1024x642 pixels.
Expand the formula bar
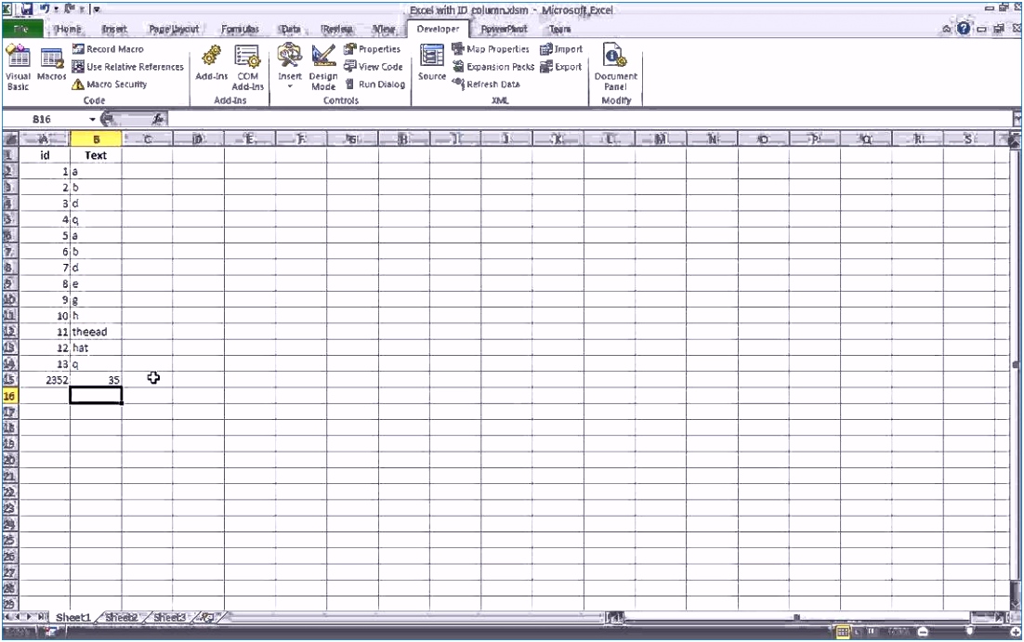[1017, 119]
